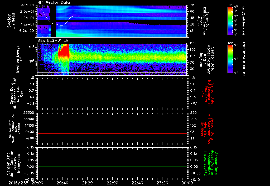
Task: Click the 98 telemetry tick label
Action: [192, 132]
